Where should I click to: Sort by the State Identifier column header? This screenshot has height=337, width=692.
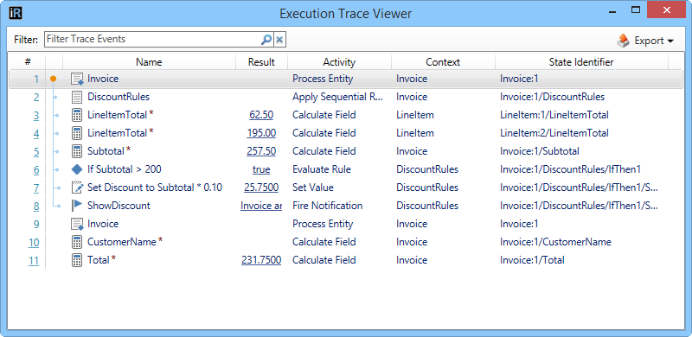581,62
